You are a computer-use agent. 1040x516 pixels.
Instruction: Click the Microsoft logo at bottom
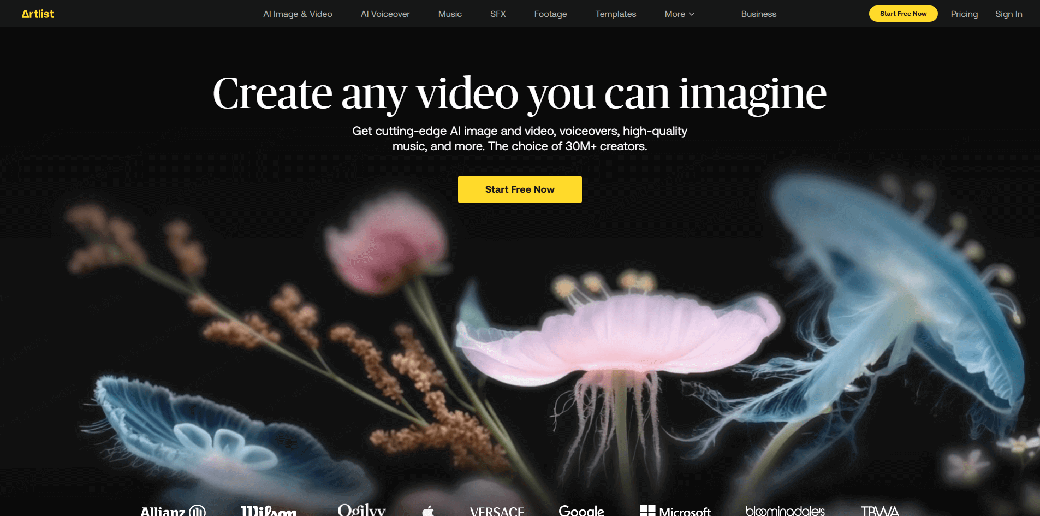[x=675, y=511]
